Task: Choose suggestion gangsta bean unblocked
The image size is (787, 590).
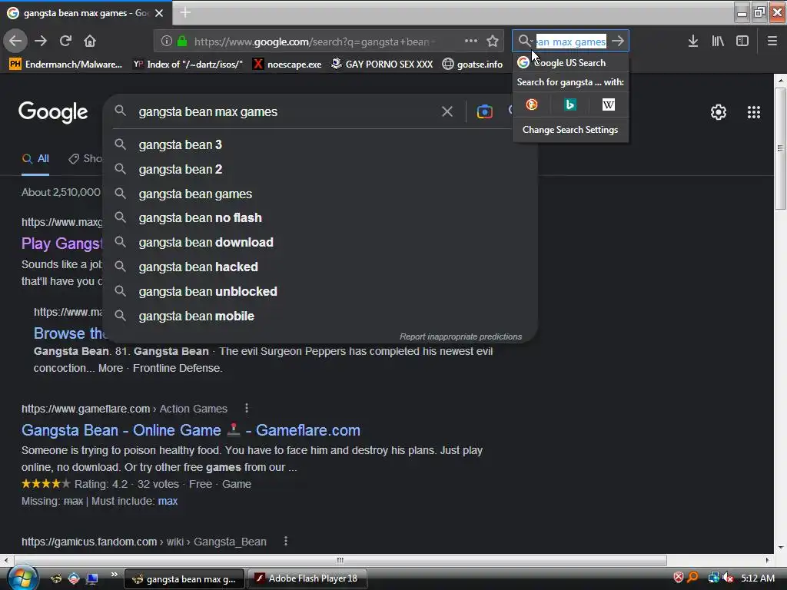Action: click(321, 291)
